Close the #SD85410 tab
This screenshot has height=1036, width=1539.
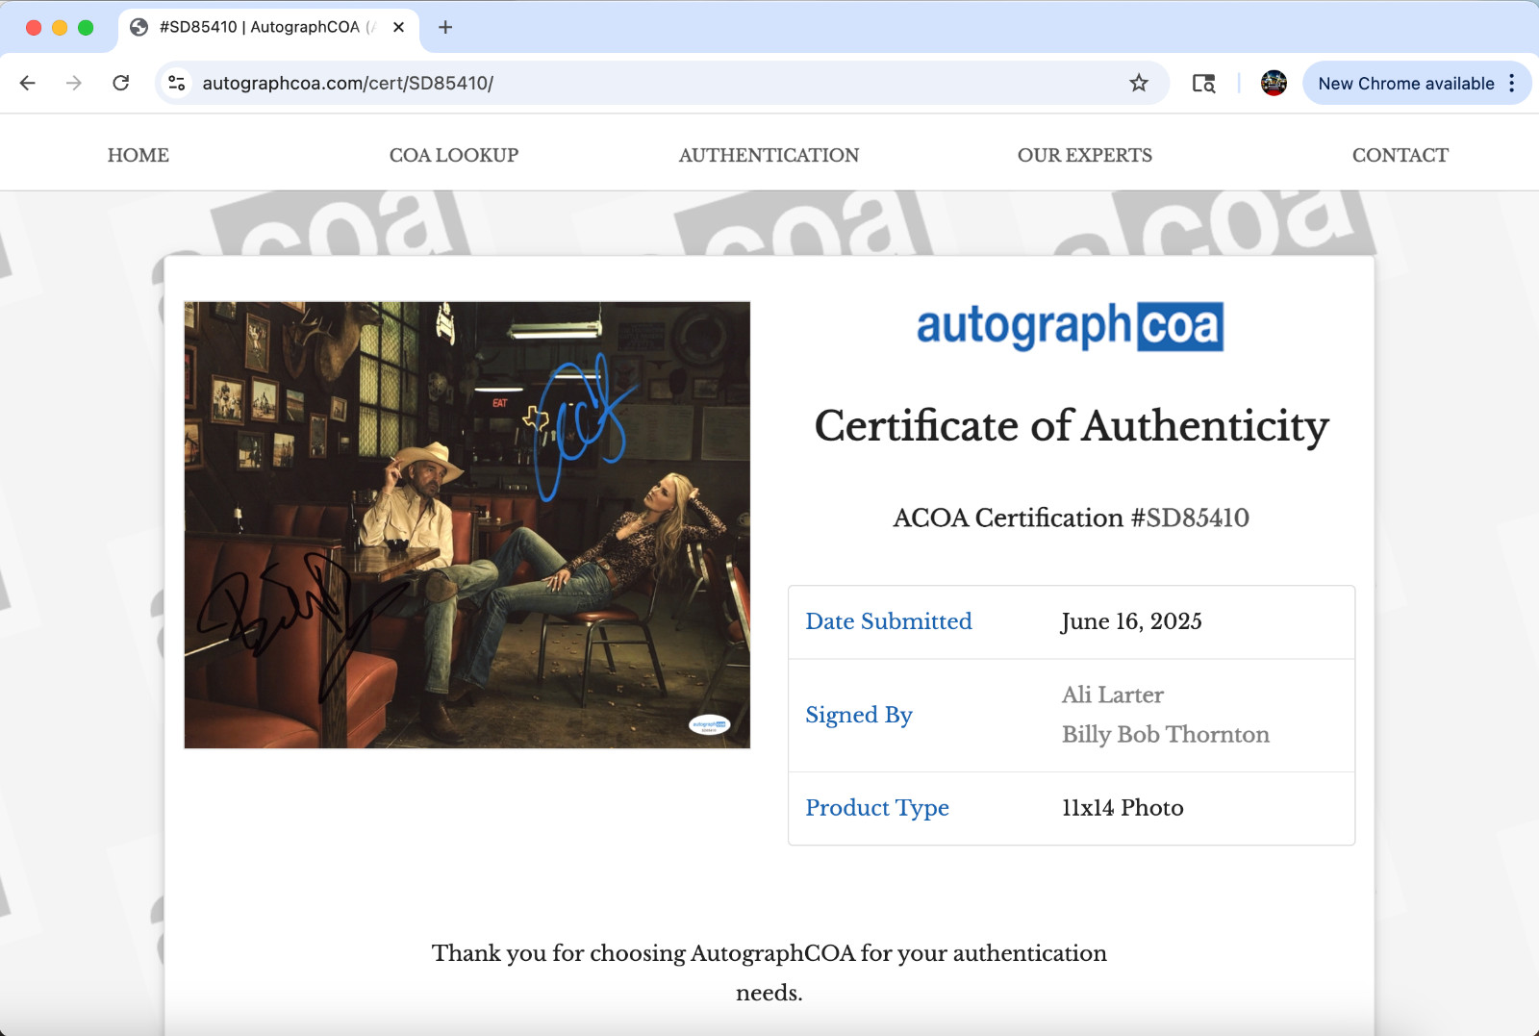tap(398, 27)
